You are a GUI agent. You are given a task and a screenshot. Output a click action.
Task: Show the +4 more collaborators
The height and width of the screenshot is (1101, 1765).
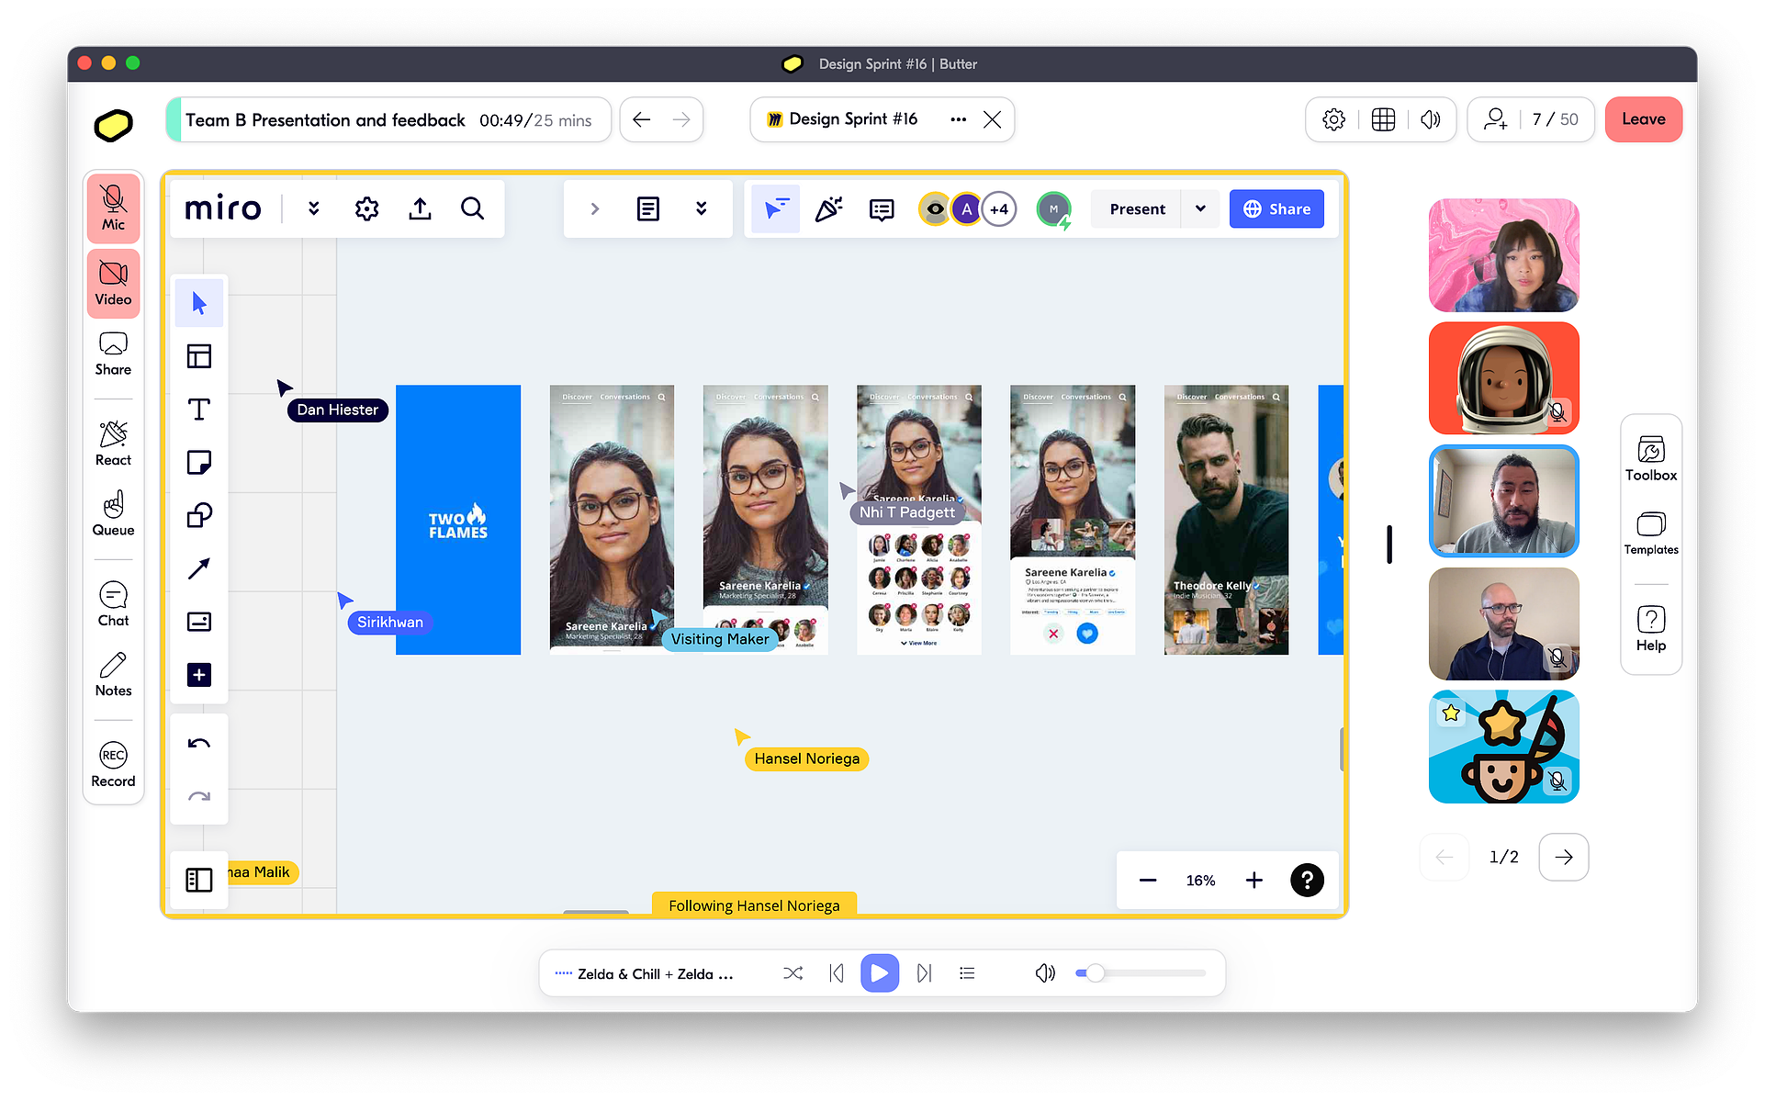(999, 208)
